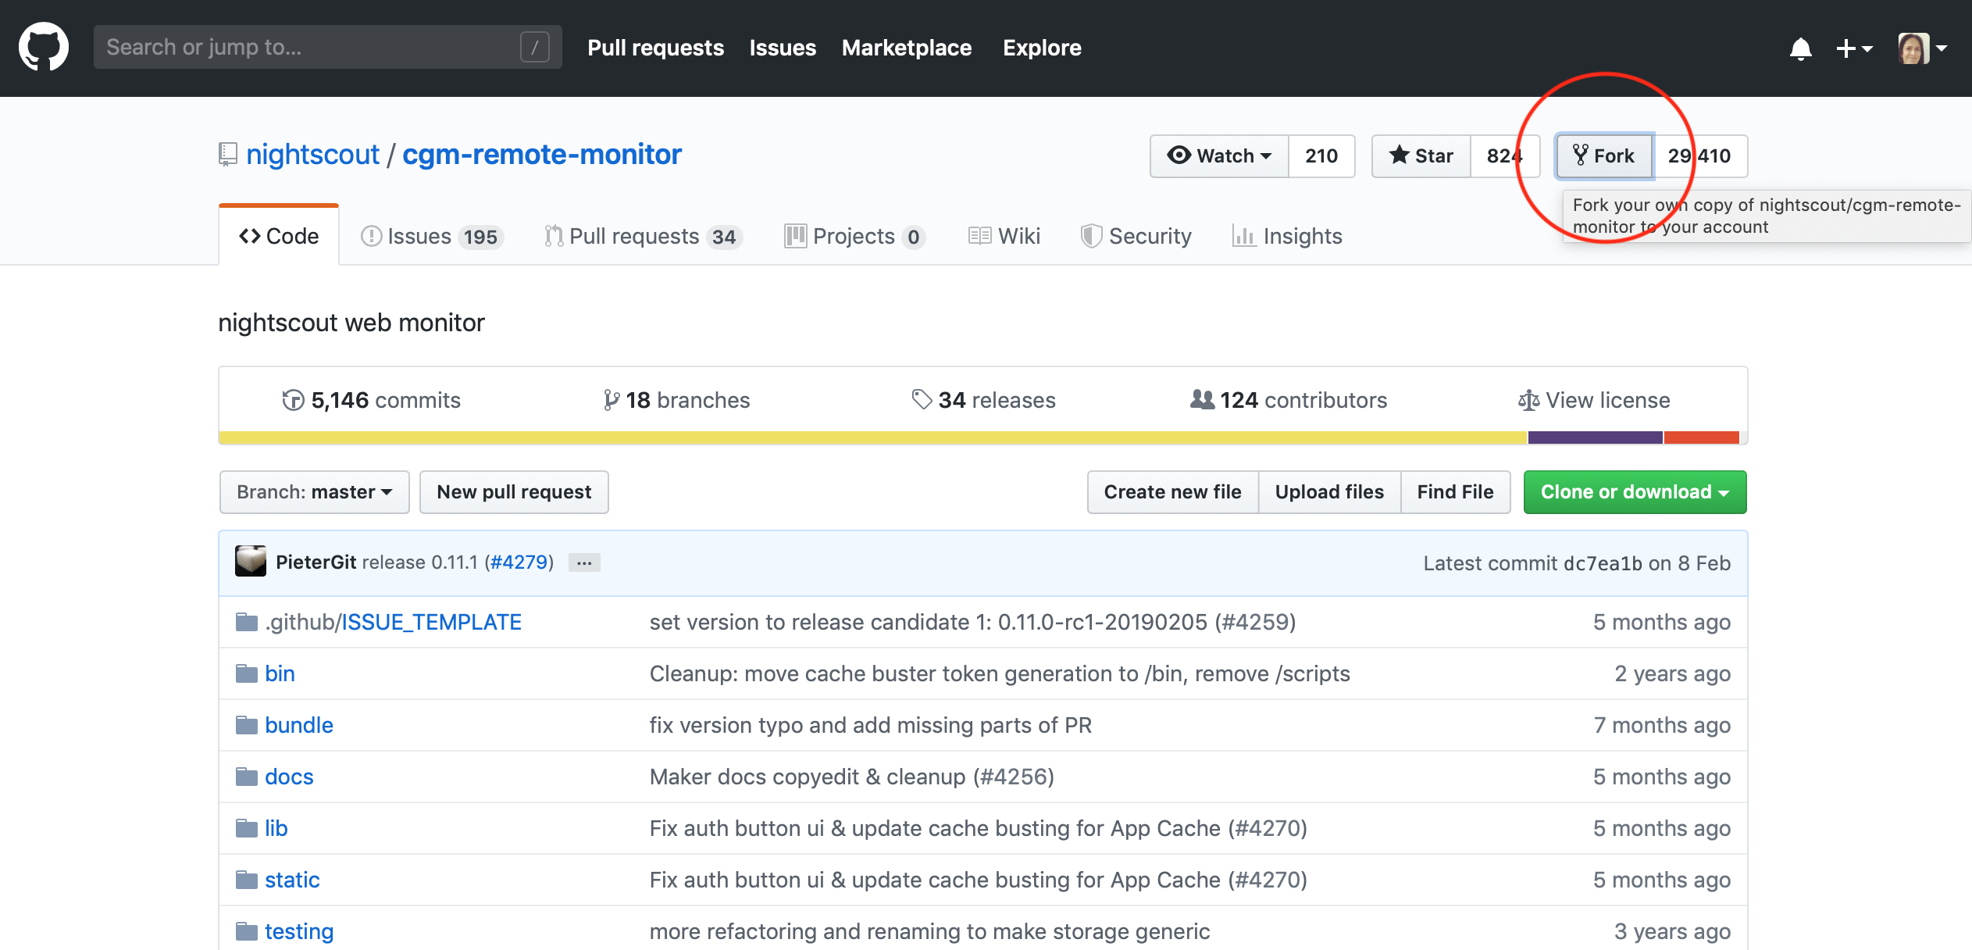Switch to the Projects tab
This screenshot has width=1972, height=950.
click(x=854, y=236)
